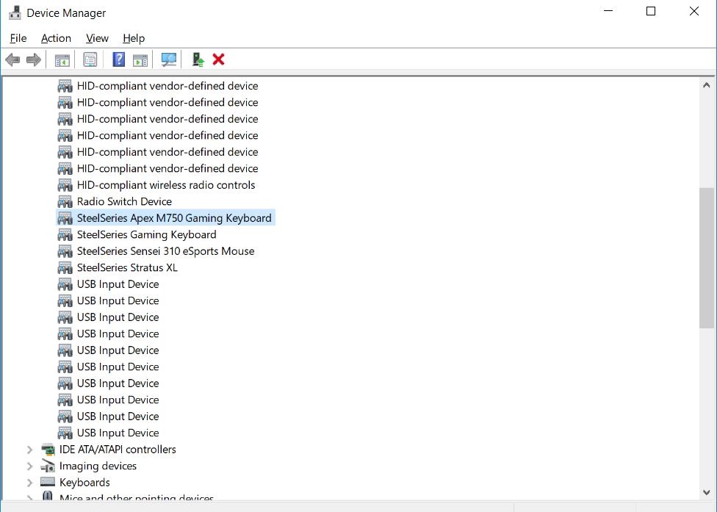Click the Update device driver icon

tap(198, 60)
